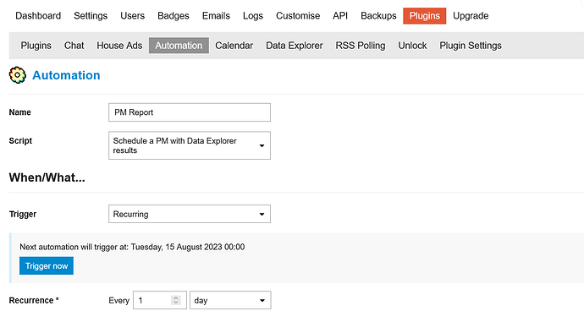Click the next trigger date text

pos(188,247)
